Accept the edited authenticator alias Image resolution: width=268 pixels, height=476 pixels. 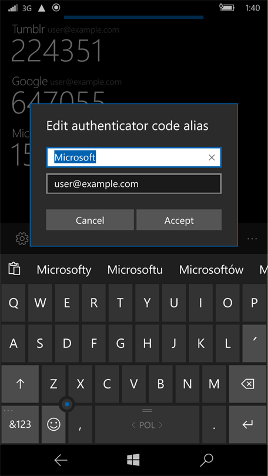(x=179, y=220)
